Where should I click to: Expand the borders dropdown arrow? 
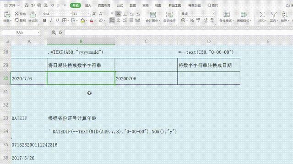(x=68, y=20)
